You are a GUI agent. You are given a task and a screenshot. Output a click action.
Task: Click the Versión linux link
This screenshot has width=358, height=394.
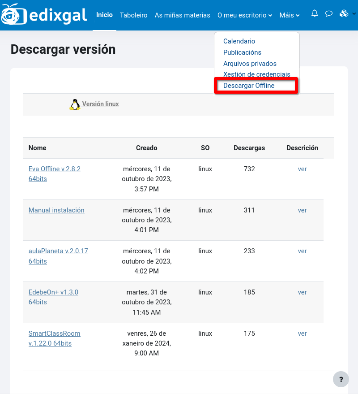click(x=100, y=104)
